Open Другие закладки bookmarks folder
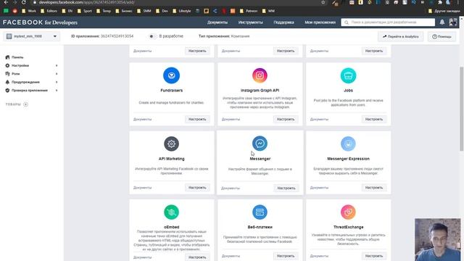The height and width of the screenshot is (261, 464). (x=444, y=11)
